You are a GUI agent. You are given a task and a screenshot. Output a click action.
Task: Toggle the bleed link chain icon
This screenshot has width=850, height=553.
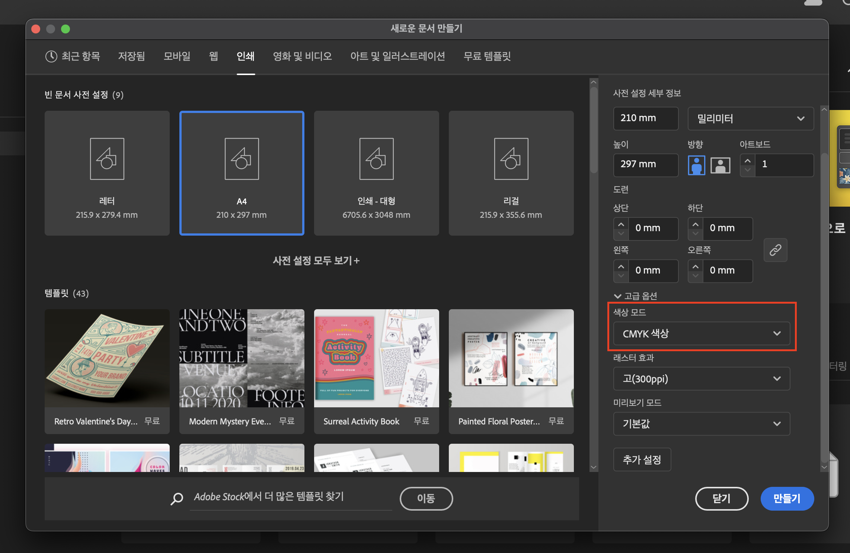(x=775, y=250)
